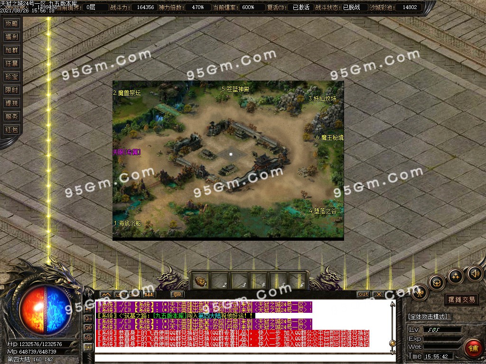Screen dimensions: 486x364
Task: Click the chat scrollbar gold thumb
Action: point(393,343)
